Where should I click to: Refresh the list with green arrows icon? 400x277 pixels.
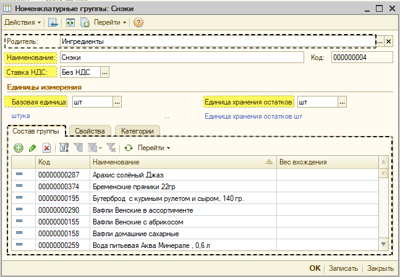point(129,148)
